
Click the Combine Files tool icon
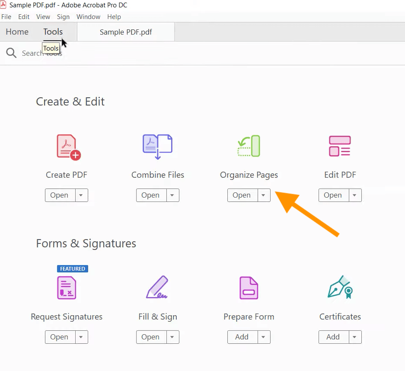(157, 147)
